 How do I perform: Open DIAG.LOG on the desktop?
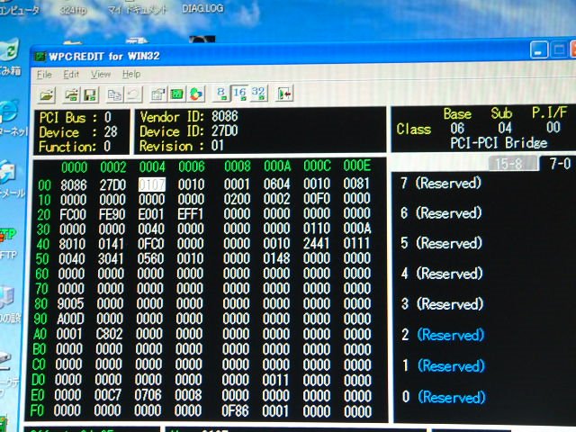point(202,8)
